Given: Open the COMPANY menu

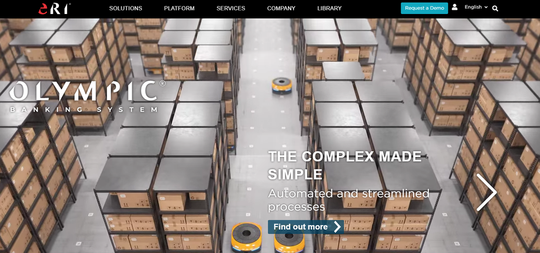Looking at the screenshot, I should pyautogui.click(x=281, y=8).
